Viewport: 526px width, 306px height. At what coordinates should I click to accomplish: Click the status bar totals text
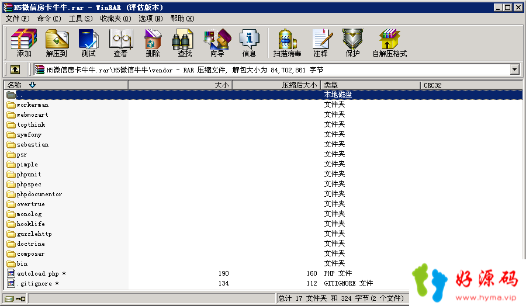[341, 298]
